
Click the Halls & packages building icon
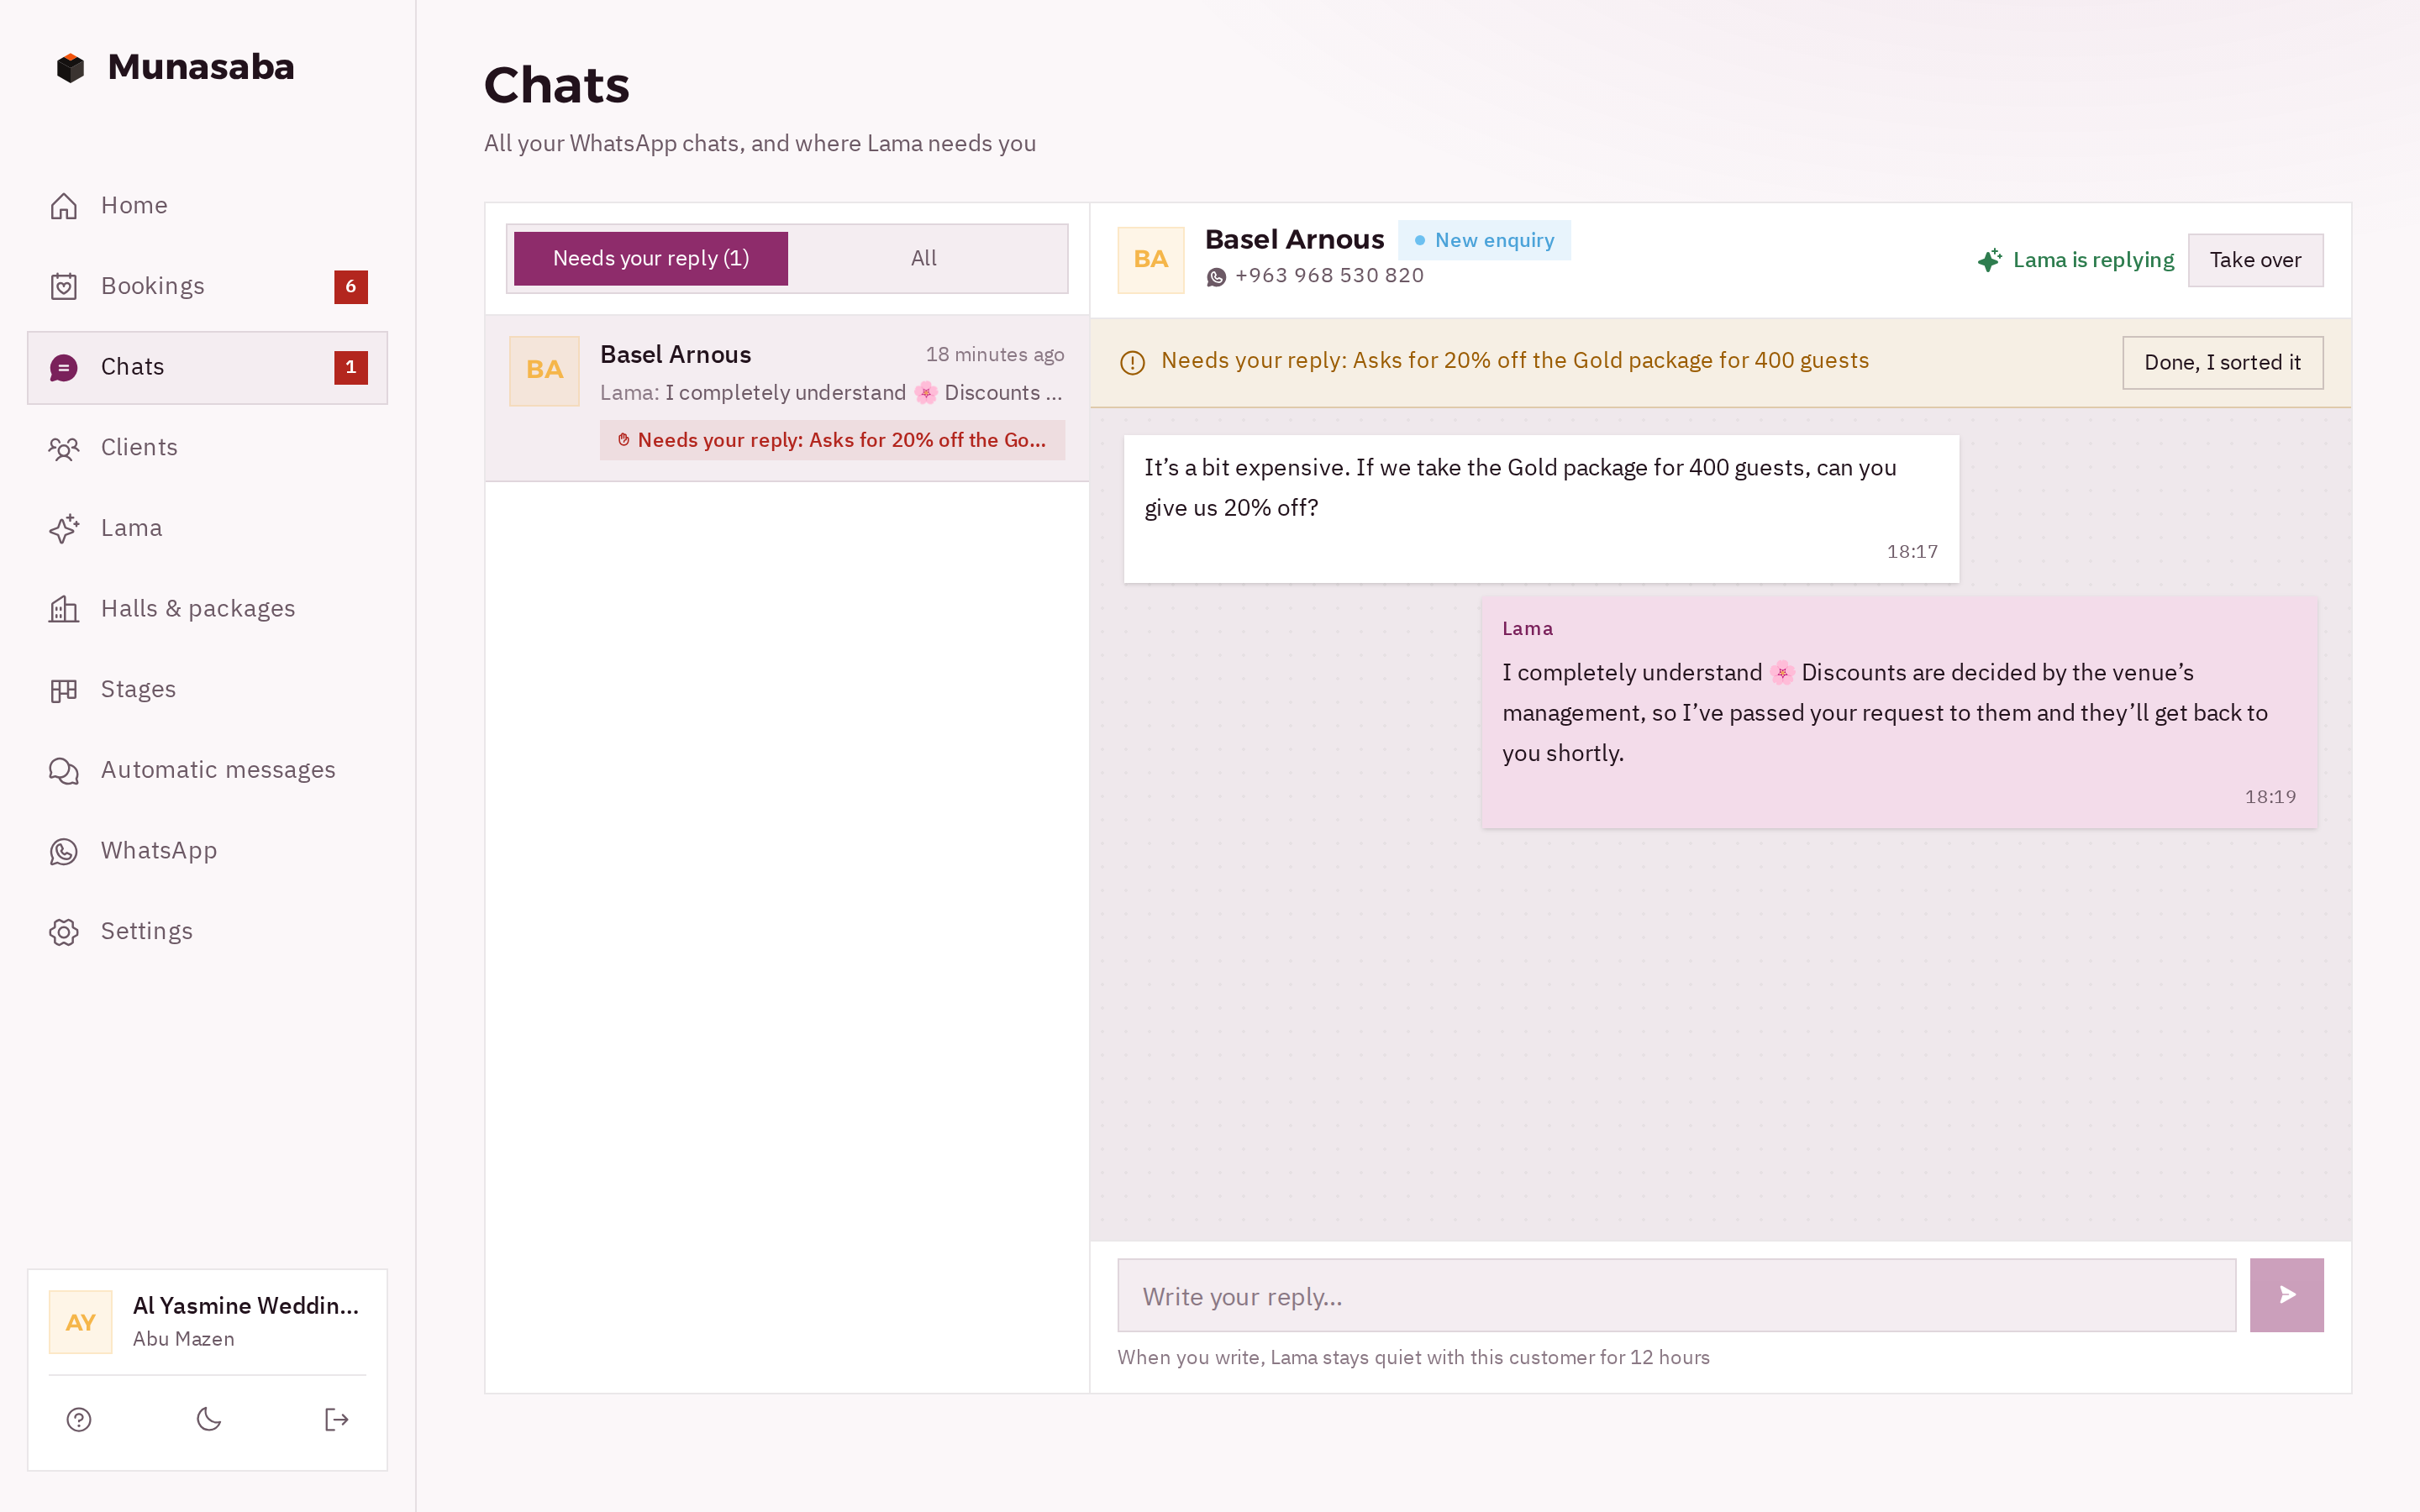click(64, 609)
